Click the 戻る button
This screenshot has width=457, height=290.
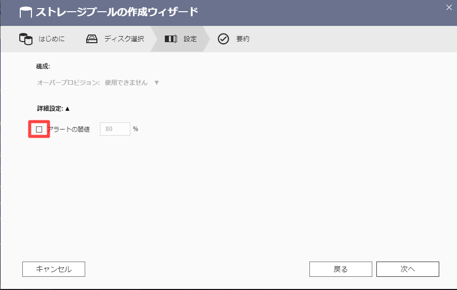341,269
